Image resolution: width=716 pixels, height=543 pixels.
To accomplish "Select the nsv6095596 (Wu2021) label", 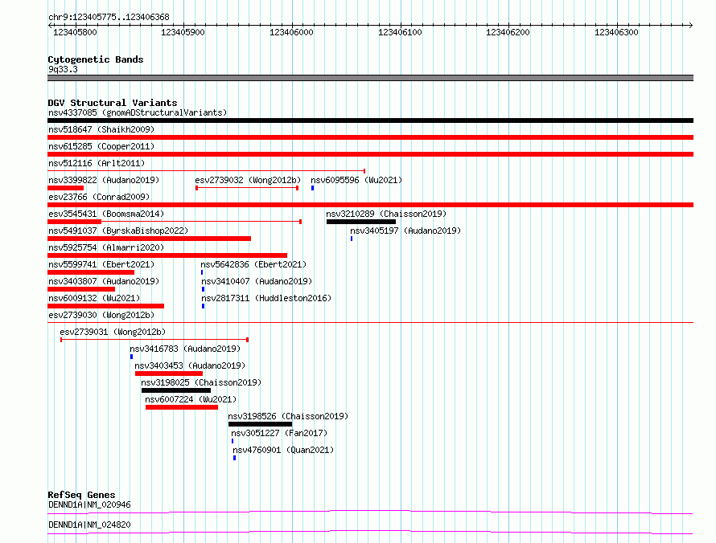I will (x=356, y=180).
